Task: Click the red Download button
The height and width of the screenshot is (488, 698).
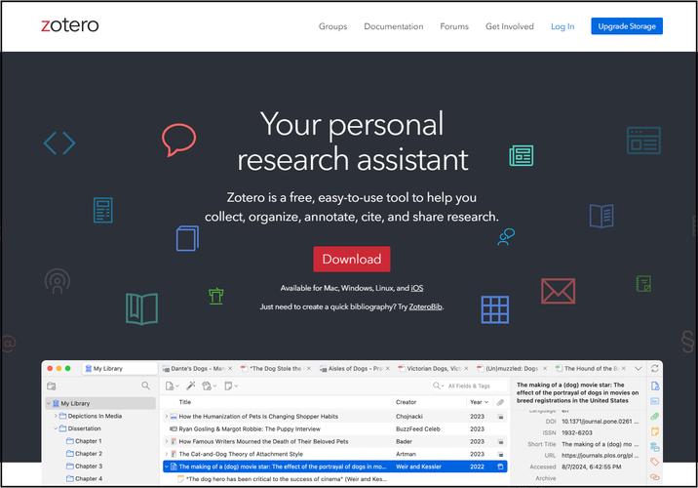Action: (x=352, y=259)
